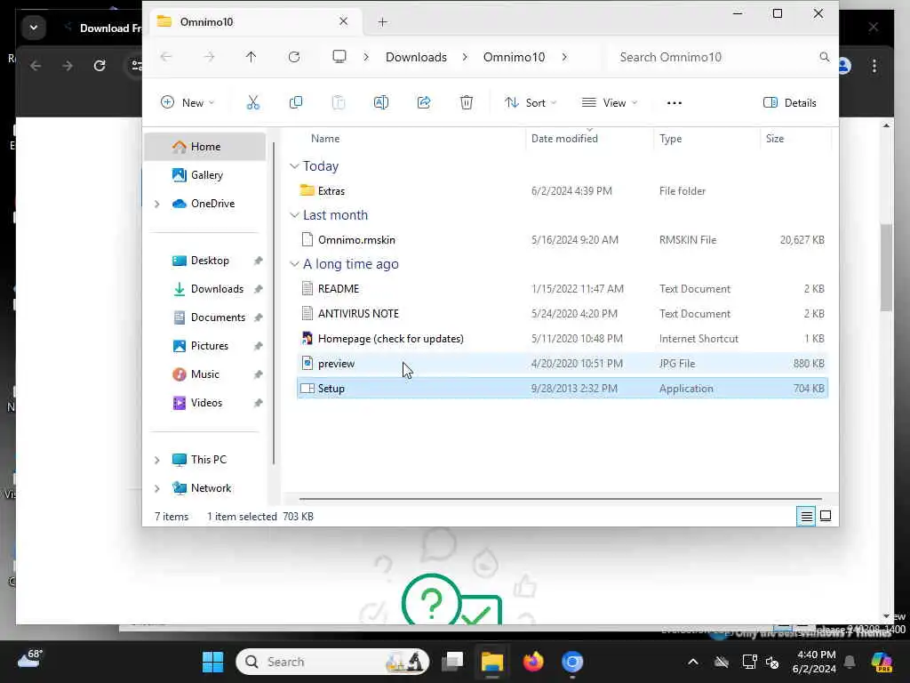Viewport: 910px width, 683px height.
Task: Open Windows Start menu
Action: click(x=213, y=662)
